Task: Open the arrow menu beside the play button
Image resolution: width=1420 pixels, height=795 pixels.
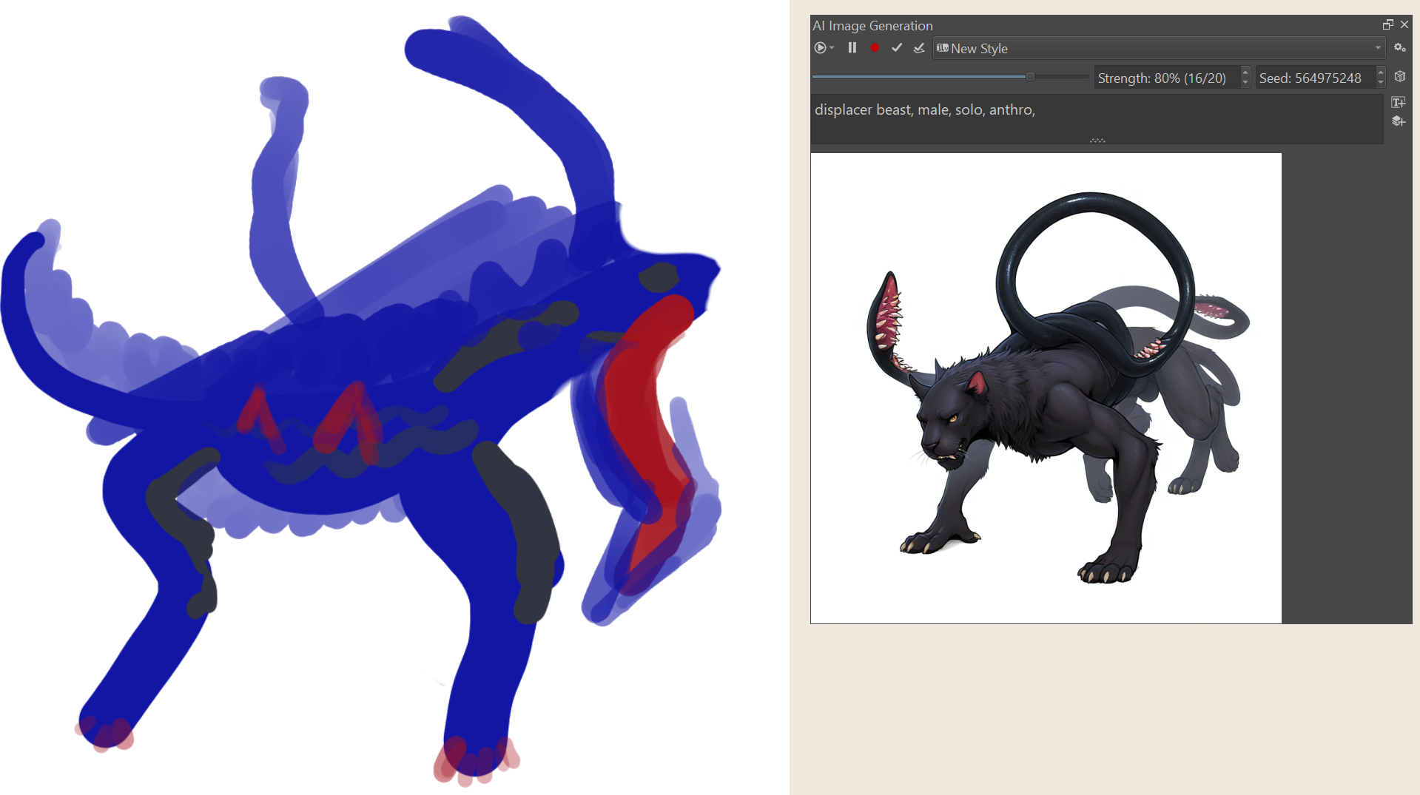Action: tap(832, 48)
